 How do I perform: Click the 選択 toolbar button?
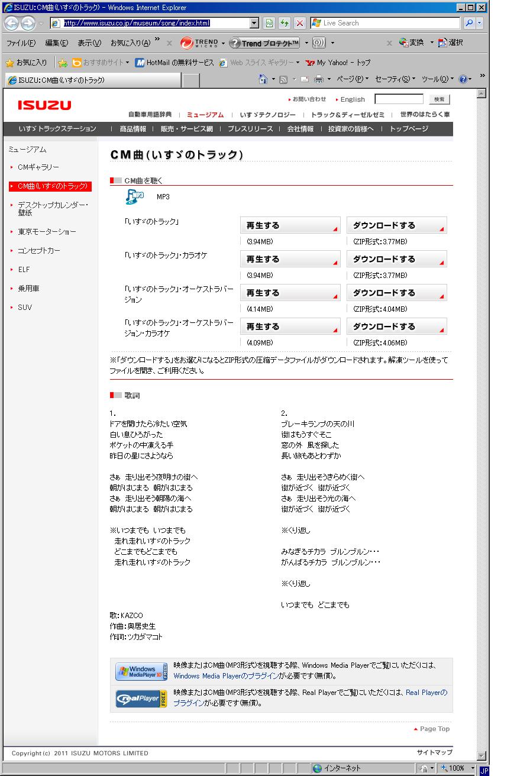[x=450, y=43]
